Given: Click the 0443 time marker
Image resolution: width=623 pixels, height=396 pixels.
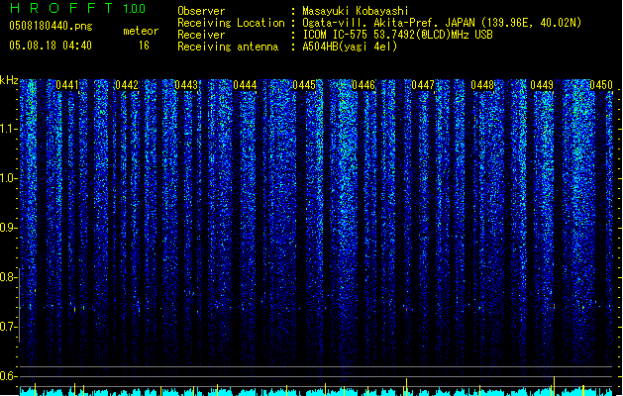Looking at the screenshot, I should coord(186,85).
